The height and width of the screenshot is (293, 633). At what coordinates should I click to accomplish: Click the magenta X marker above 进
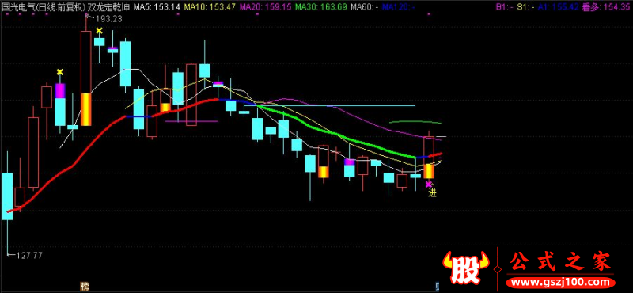428,185
